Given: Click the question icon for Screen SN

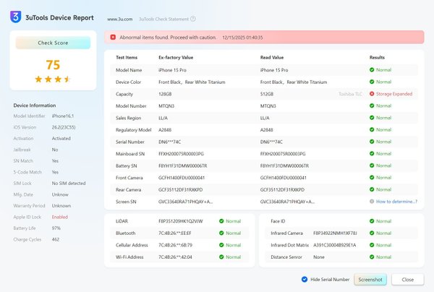Looking at the screenshot, I should pyautogui.click(x=372, y=201).
